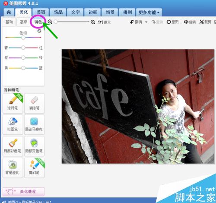216x203 pixels.
Task: Click the 黄-蓝 yellow-blue slider handle
Action: tap(23, 68)
